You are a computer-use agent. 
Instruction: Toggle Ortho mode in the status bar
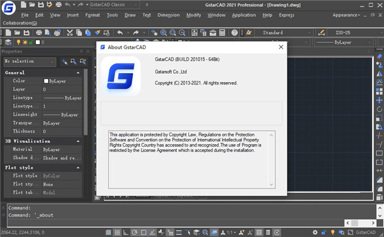coord(125,233)
